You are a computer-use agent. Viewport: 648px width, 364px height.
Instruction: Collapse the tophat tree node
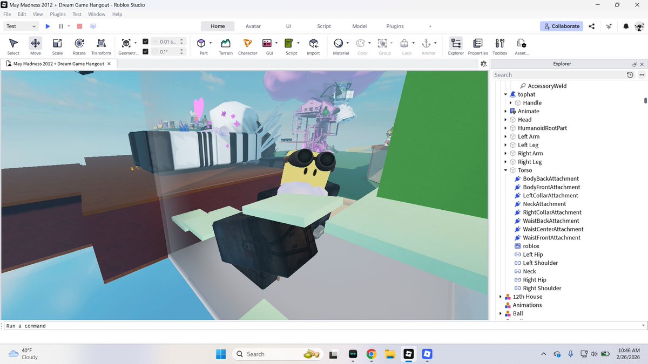[x=506, y=94]
